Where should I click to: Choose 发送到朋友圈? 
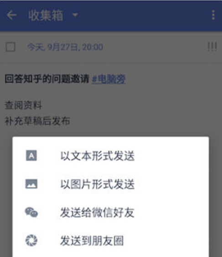pyautogui.click(x=111, y=241)
